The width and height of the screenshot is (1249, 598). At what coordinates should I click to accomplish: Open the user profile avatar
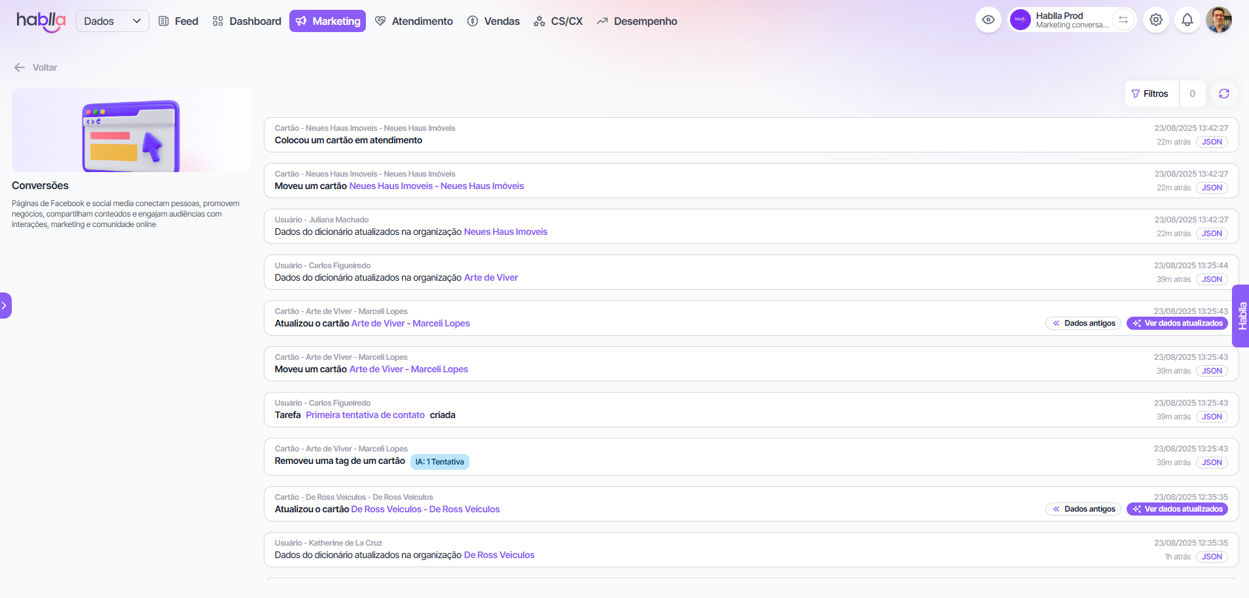[1218, 20]
